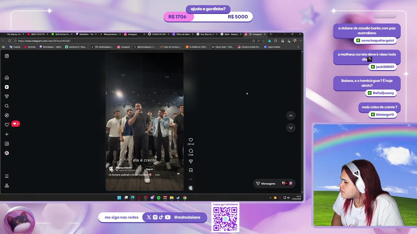This screenshot has height=234, width=417.
Task: Click the Instagram logo at sidebar top
Action: [7, 56]
